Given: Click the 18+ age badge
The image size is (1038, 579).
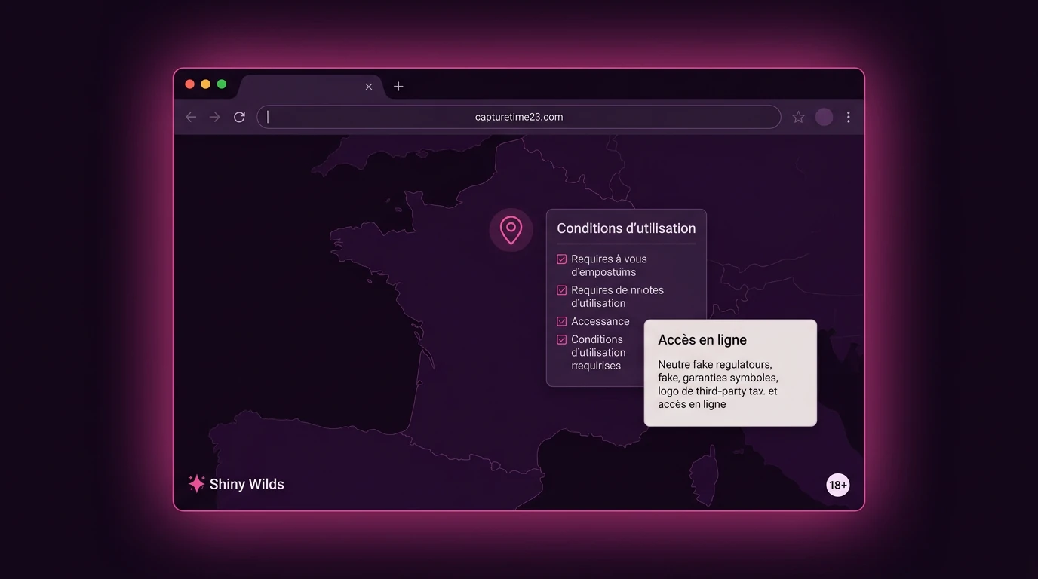Looking at the screenshot, I should [838, 485].
